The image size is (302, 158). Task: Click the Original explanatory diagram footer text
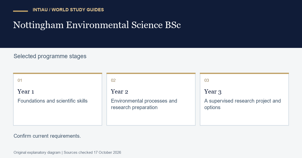click(x=37, y=152)
